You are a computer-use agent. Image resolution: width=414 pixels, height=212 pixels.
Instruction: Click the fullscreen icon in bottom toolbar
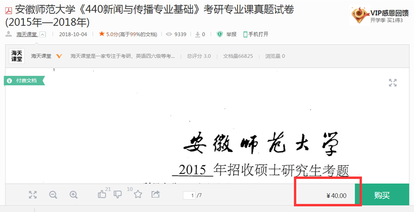pos(33,195)
